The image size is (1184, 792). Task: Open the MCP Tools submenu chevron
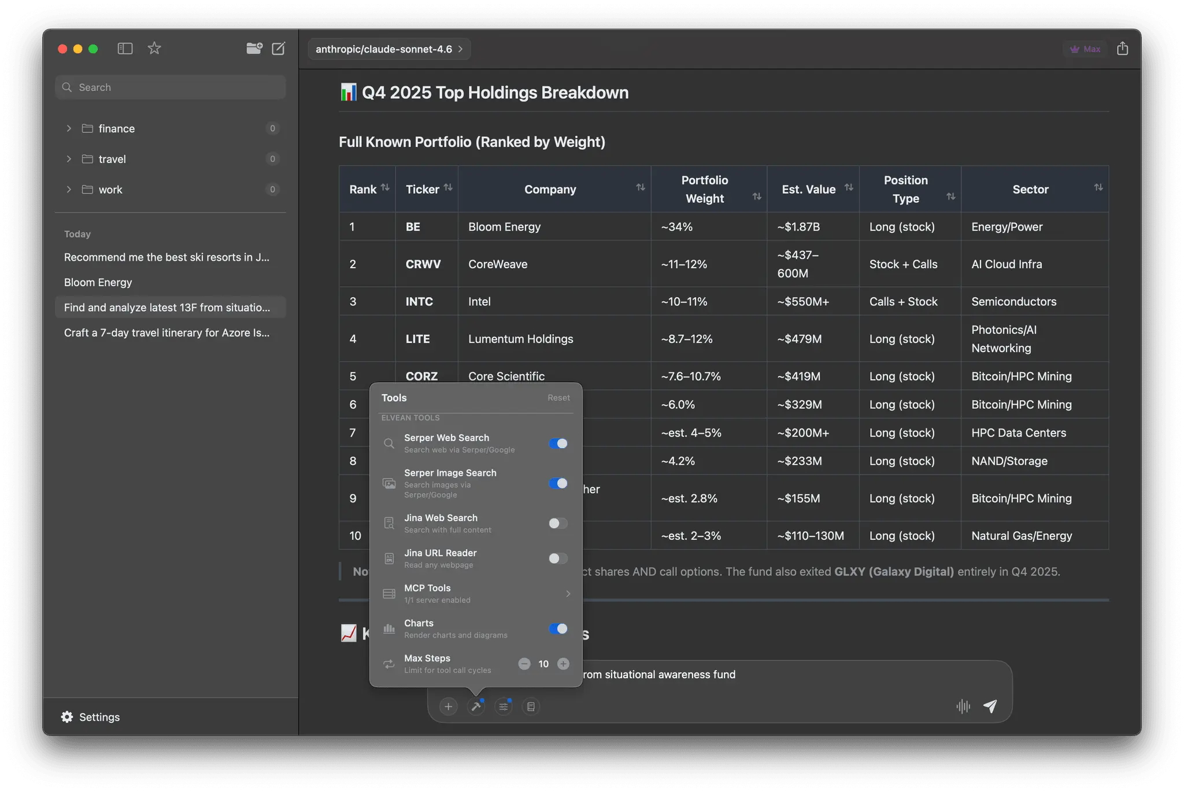click(568, 594)
